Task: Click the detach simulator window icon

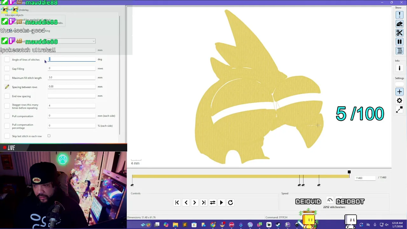Action: (399, 110)
